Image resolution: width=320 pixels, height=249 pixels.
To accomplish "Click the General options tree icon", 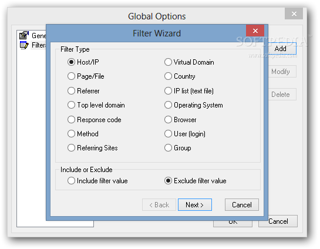I will point(24,35).
